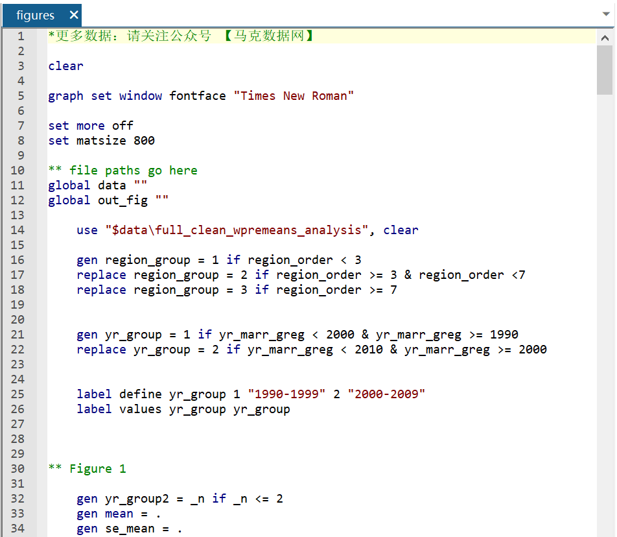
Task: Click "2000-2009" string on line 25
Action: click(386, 394)
